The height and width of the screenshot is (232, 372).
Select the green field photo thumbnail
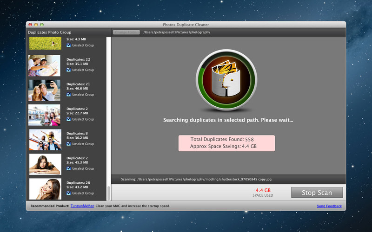(x=45, y=43)
